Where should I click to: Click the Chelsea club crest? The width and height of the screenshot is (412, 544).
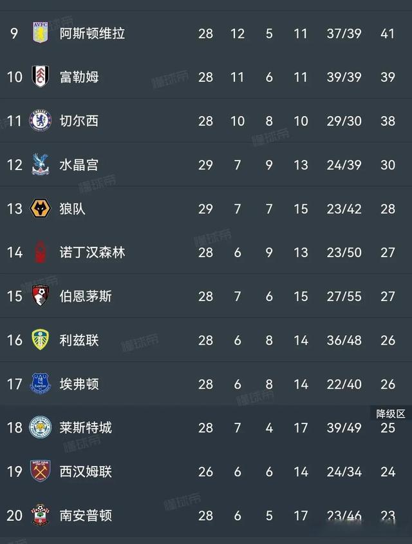(x=41, y=121)
